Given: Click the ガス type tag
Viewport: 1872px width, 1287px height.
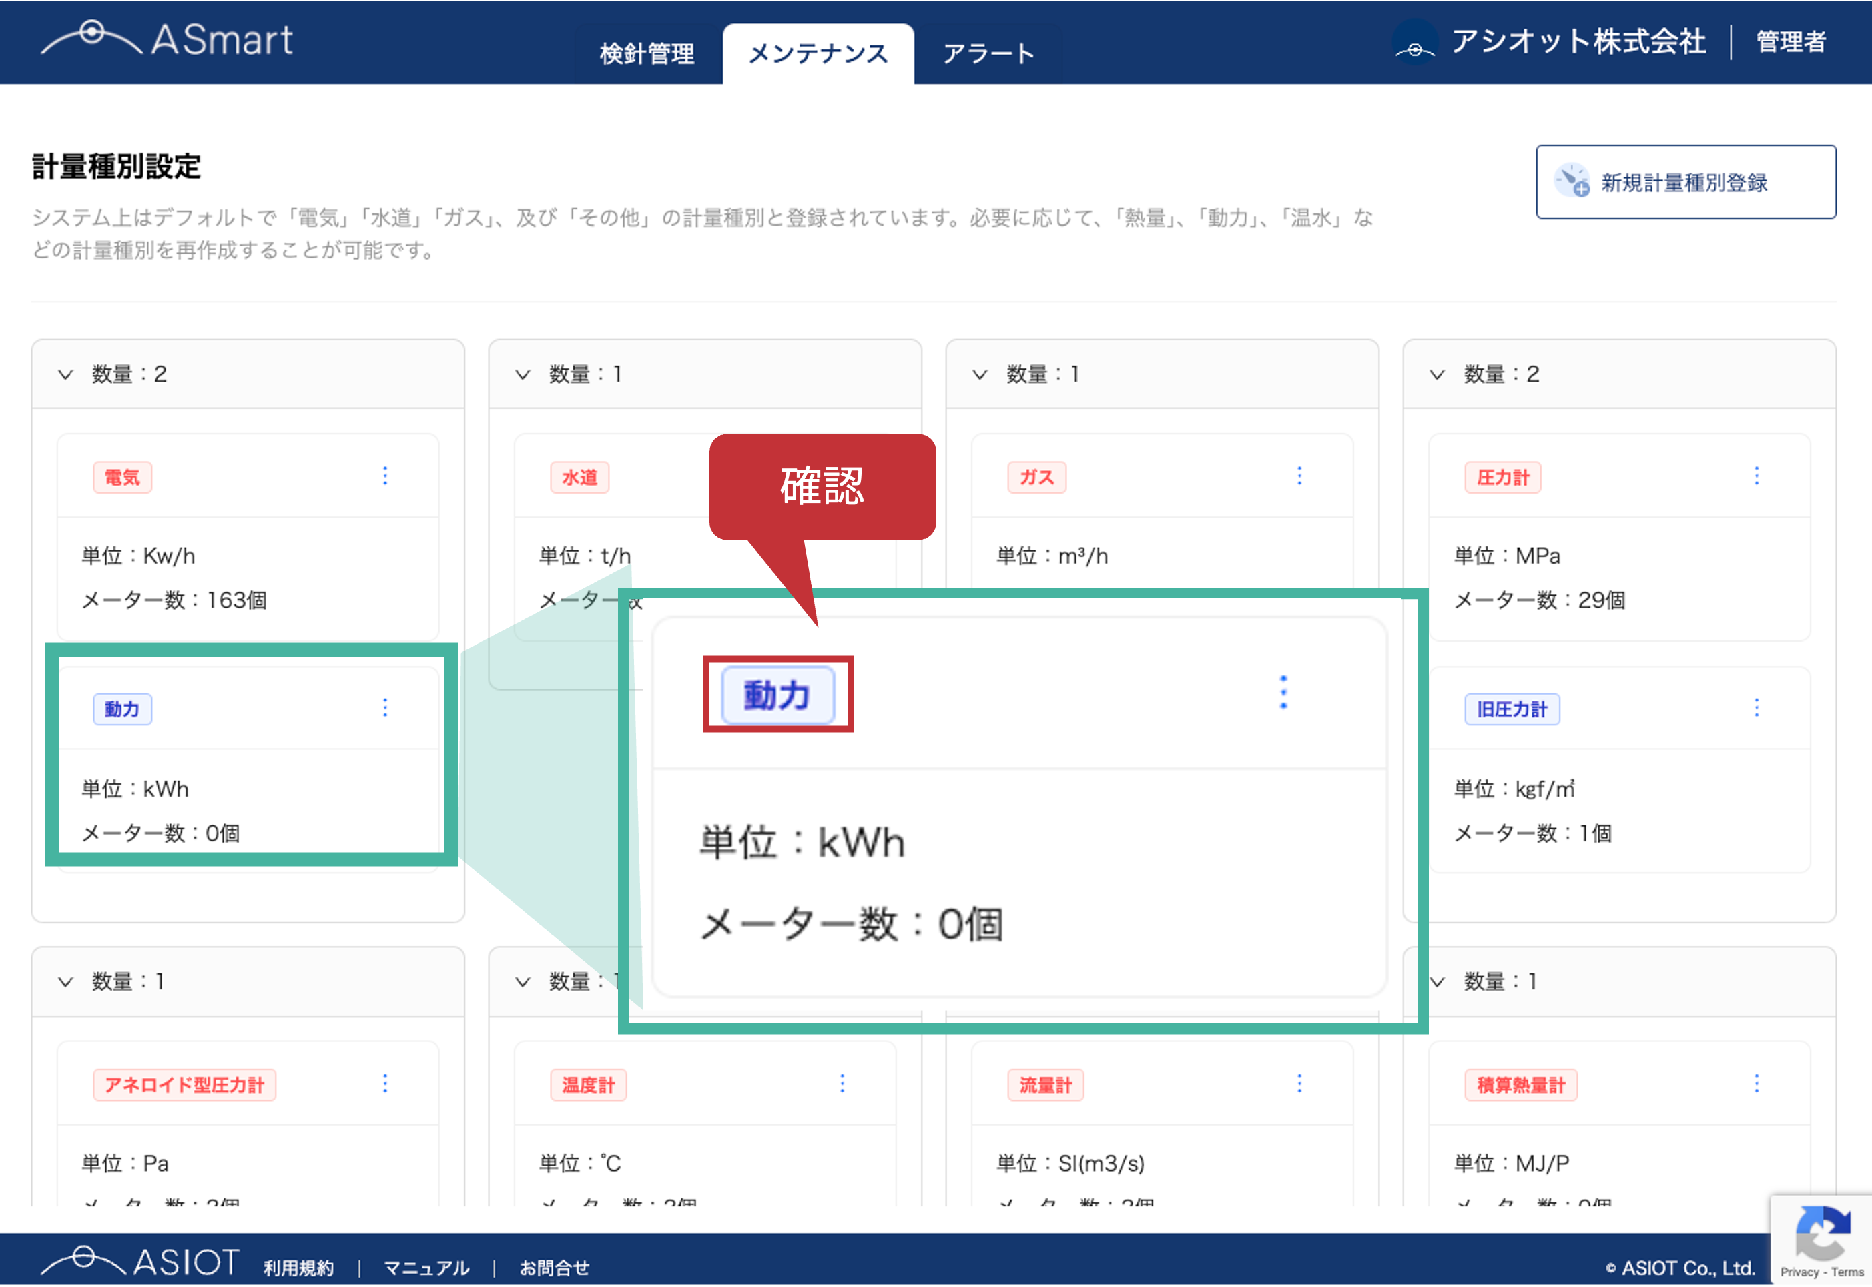Looking at the screenshot, I should (1037, 478).
